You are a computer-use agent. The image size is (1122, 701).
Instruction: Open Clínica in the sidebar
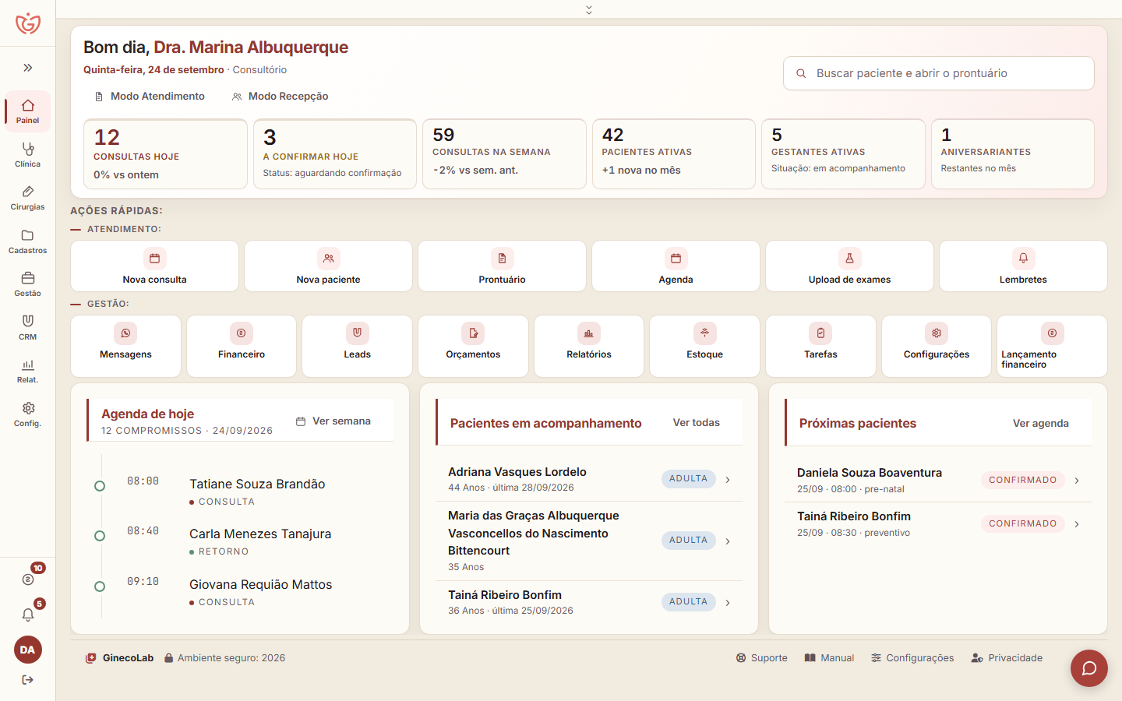tap(27, 154)
